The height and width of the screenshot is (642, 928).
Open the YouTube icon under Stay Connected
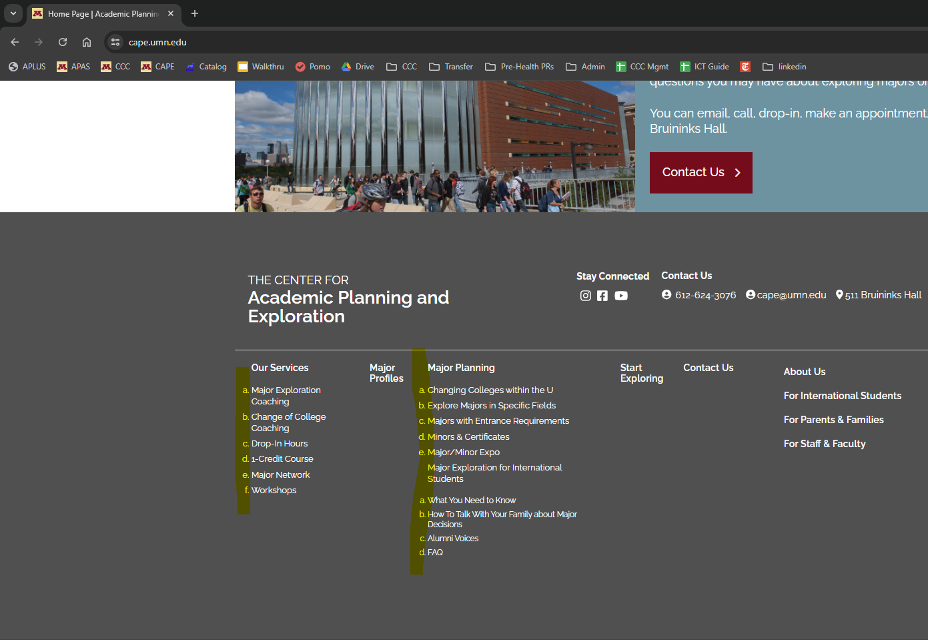pos(621,296)
